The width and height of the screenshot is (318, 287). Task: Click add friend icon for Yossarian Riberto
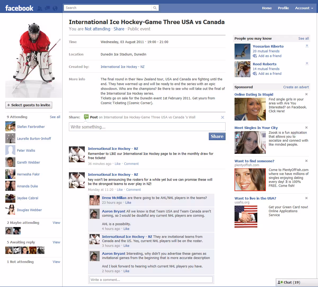pyautogui.click(x=255, y=56)
